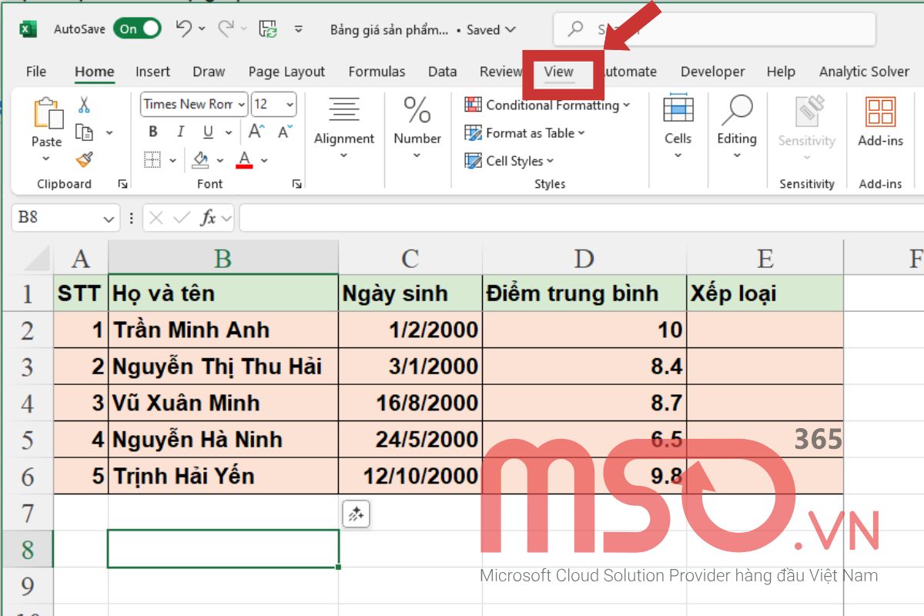Apply the Fill Color bucket

point(200,159)
